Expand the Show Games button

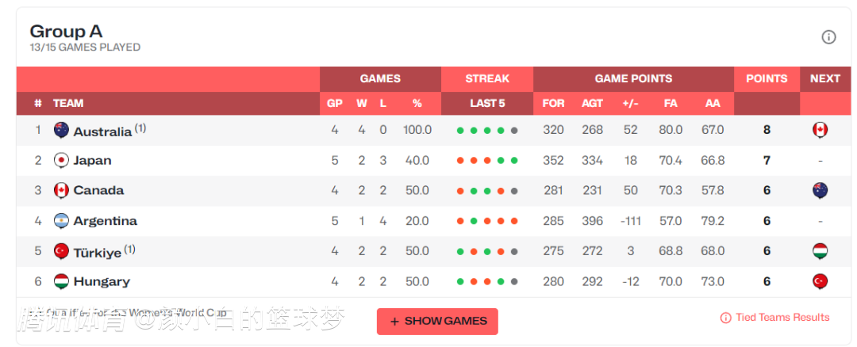pyautogui.click(x=437, y=321)
